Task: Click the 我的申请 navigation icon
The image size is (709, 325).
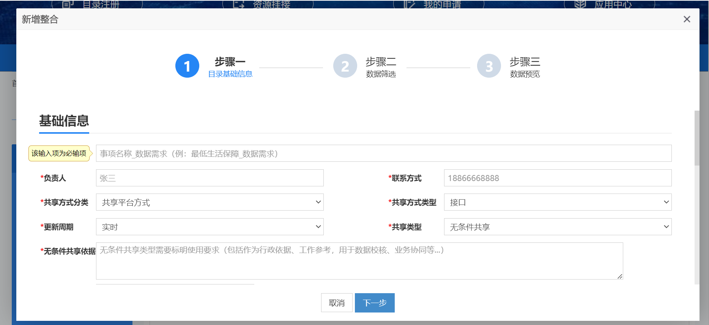Action: pyautogui.click(x=410, y=4)
